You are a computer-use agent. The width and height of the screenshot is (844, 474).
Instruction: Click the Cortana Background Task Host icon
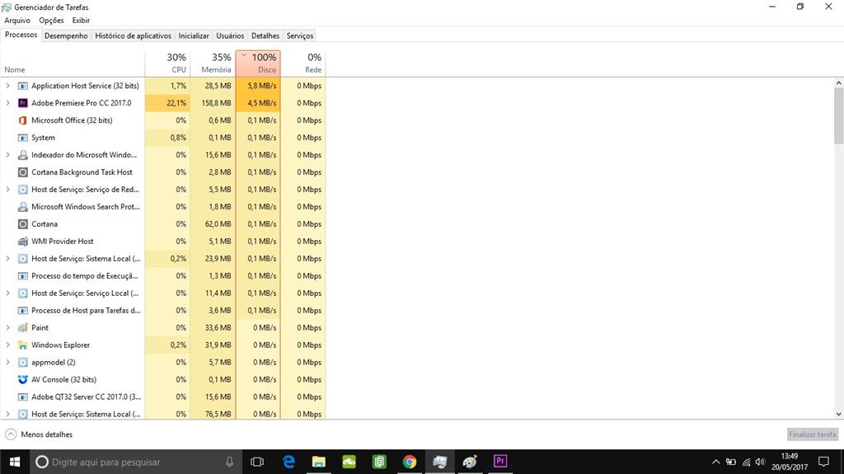click(x=22, y=172)
